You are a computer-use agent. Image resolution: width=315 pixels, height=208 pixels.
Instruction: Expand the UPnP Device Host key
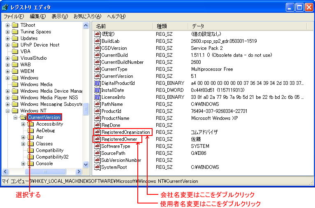click(8, 45)
